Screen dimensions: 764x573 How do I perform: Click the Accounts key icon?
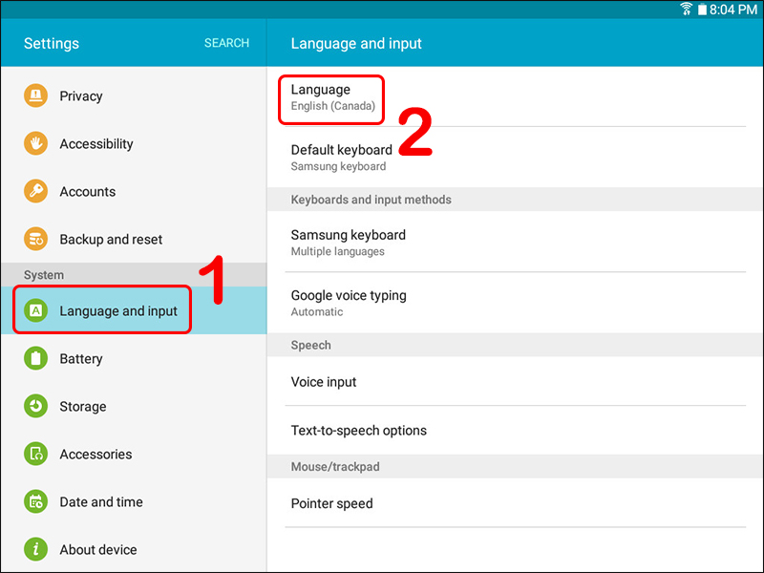[35, 191]
